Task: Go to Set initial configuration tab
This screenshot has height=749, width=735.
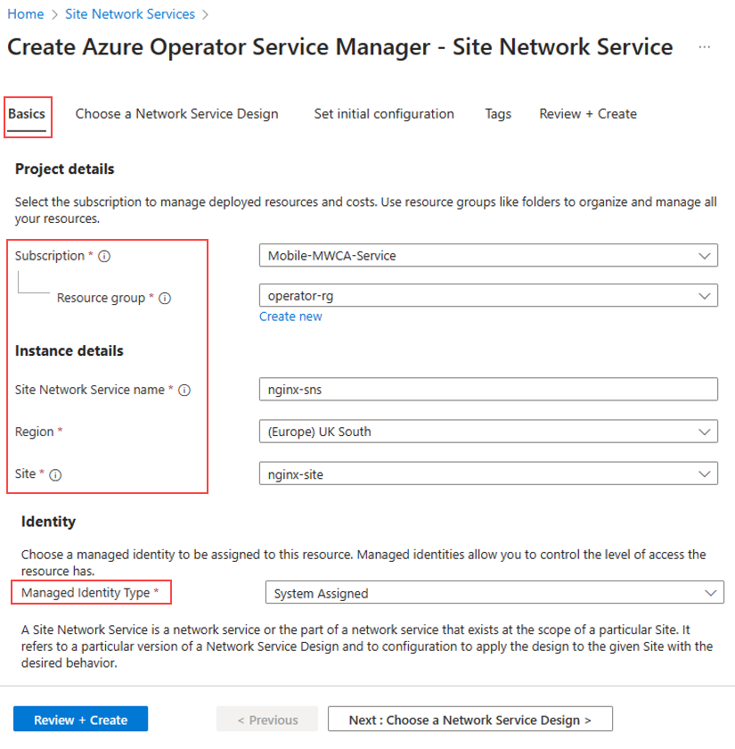Action: click(x=384, y=114)
